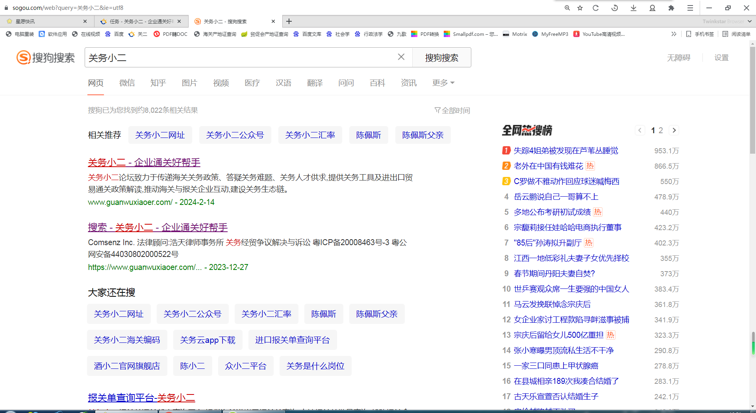Viewport: 756px width, 413px height.
Task: Switch to the 图片 search tab
Action: pyautogui.click(x=189, y=83)
